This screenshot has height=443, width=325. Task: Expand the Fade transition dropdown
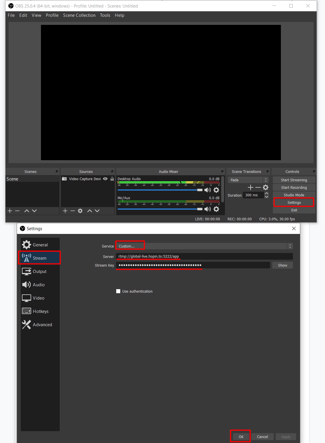(x=248, y=180)
